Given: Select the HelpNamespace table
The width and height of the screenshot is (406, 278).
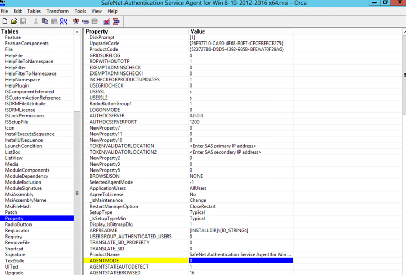Looking at the screenshot, I should tap(23, 79).
